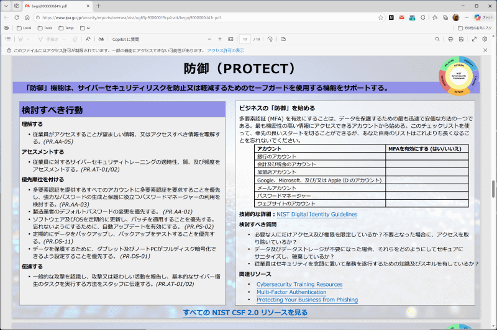Open Edge 'Settings and more' menu

pos(467,17)
